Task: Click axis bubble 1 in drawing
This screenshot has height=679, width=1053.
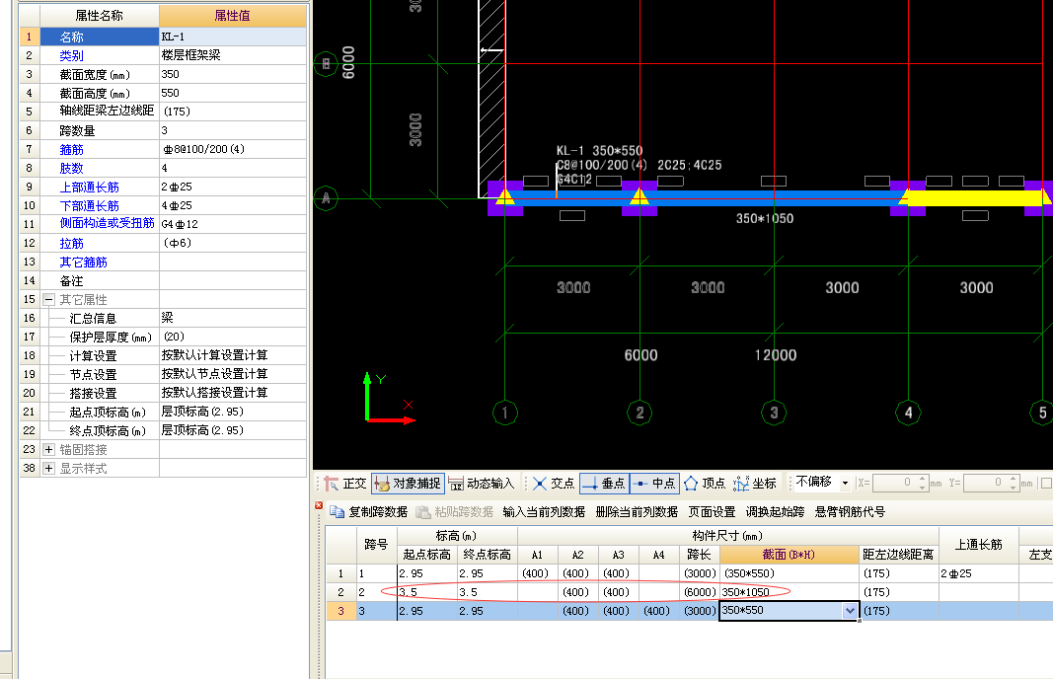Action: (505, 413)
